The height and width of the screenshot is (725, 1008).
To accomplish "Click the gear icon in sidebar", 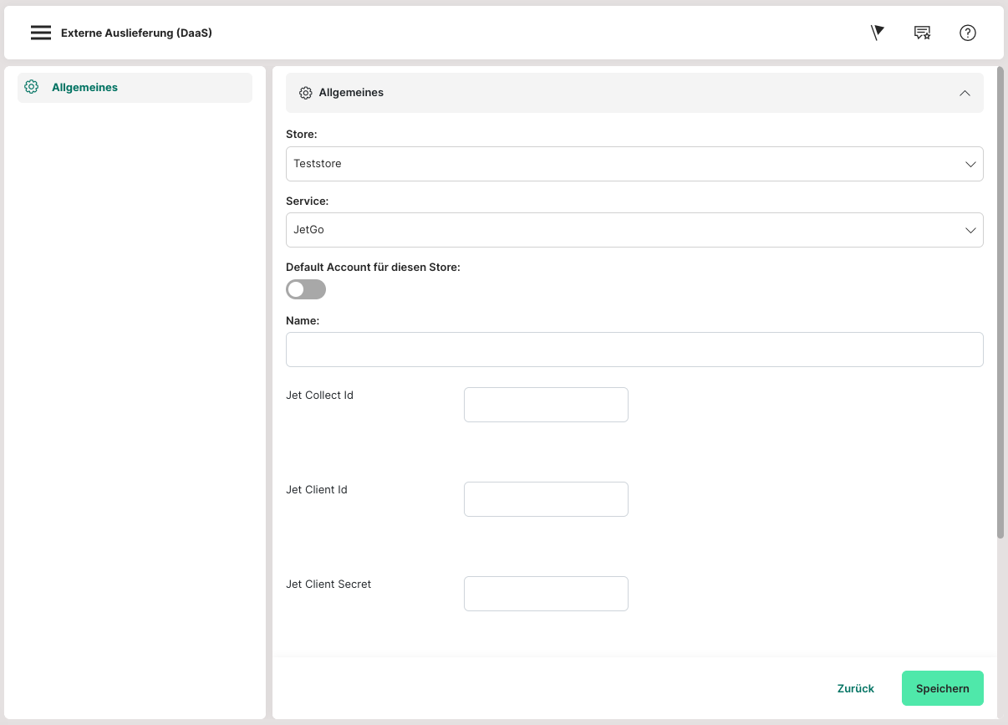I will [x=32, y=87].
